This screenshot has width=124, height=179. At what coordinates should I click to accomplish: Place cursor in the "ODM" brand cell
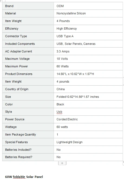tap(88, 6)
